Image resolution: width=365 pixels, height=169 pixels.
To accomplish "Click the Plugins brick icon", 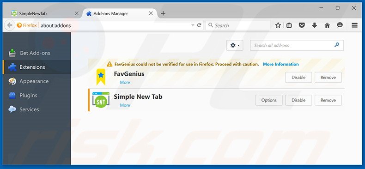I will [x=12, y=96].
